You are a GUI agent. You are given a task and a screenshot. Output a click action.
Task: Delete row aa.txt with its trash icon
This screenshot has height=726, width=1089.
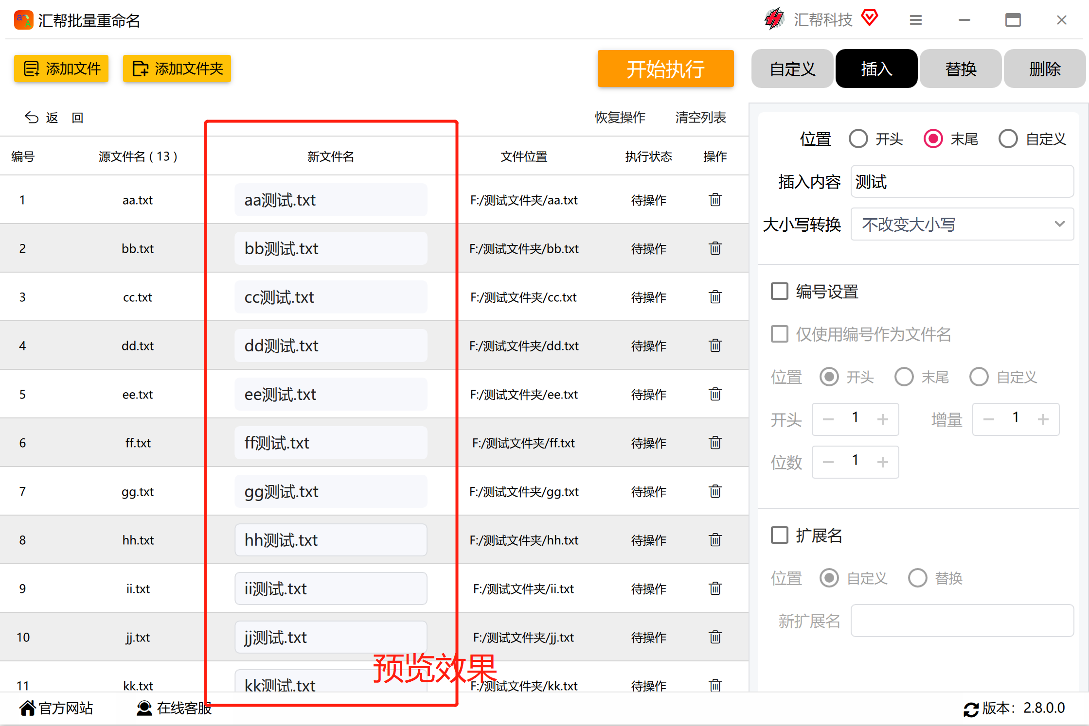pos(715,200)
